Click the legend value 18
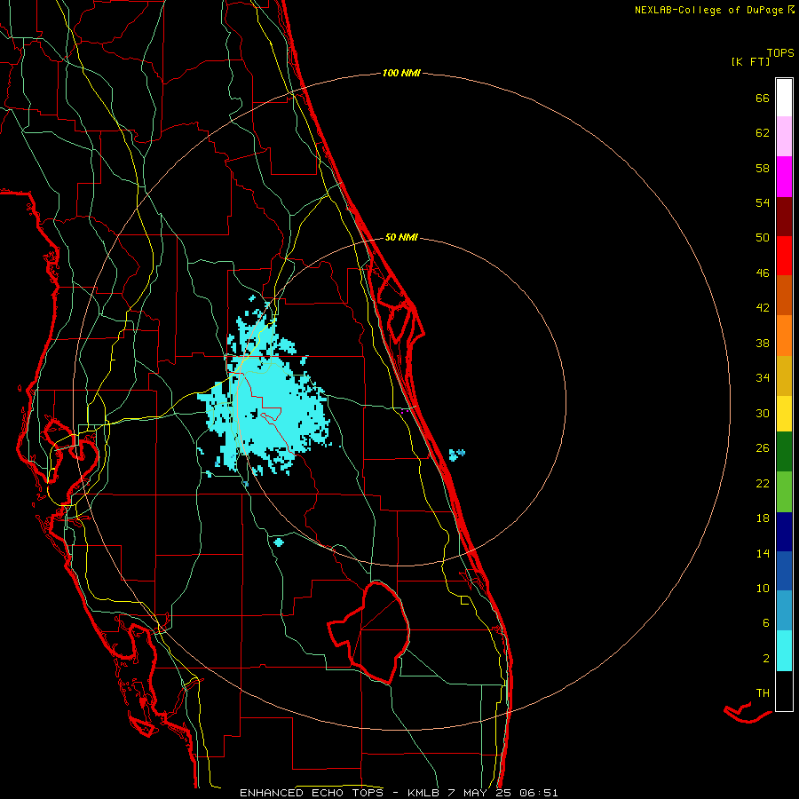 click(763, 518)
